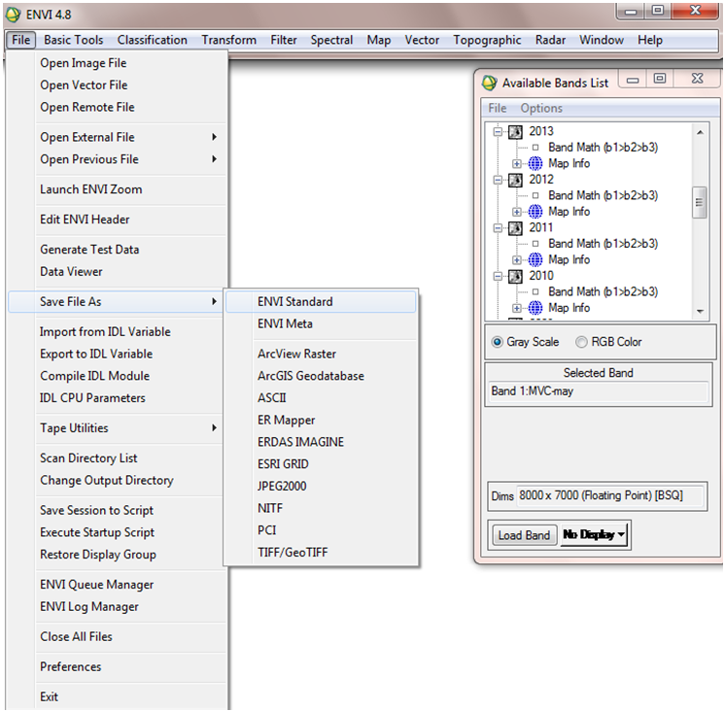Click the ENVI 4.8 title bar logo icon
This screenshot has height=711, width=724.
click(x=13, y=15)
